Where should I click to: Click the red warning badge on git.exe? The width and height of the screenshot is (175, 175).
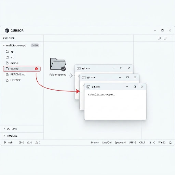[x=36, y=69]
